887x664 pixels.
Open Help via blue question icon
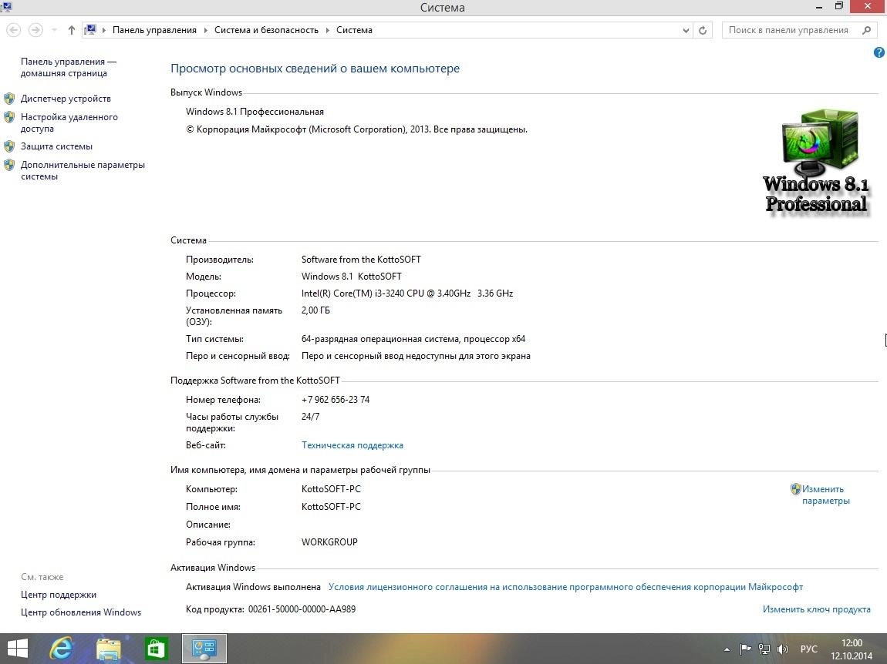(x=879, y=52)
